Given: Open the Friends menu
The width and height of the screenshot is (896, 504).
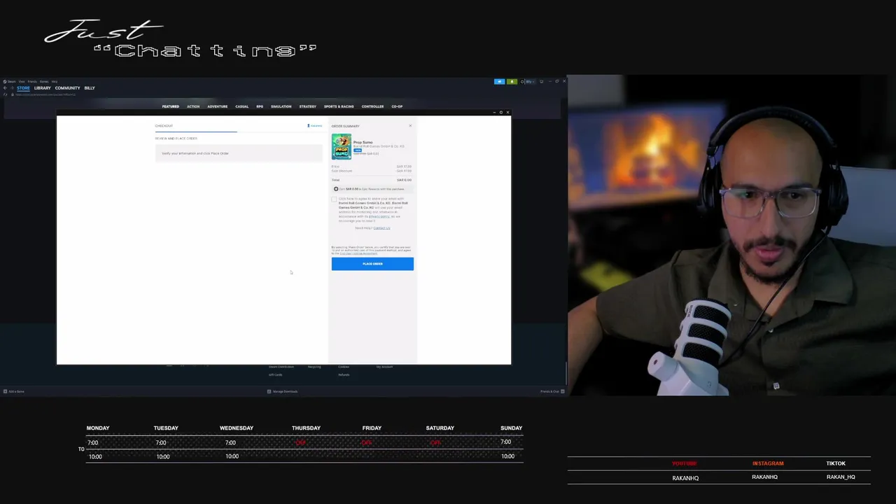Looking at the screenshot, I should pos(32,82).
